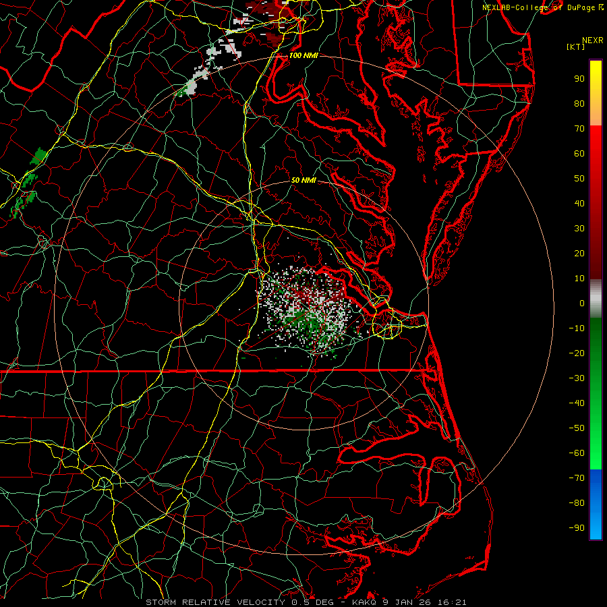Click the 0 value on the velocity scale
This screenshot has width=607, height=607.
tap(582, 303)
